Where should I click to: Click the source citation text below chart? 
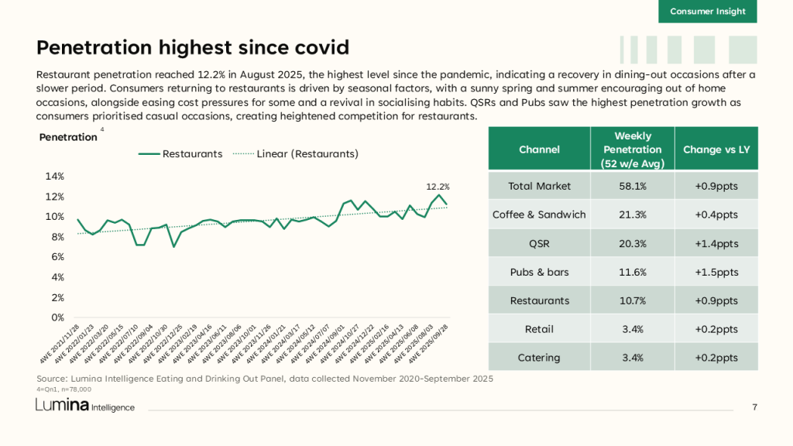tap(264, 379)
